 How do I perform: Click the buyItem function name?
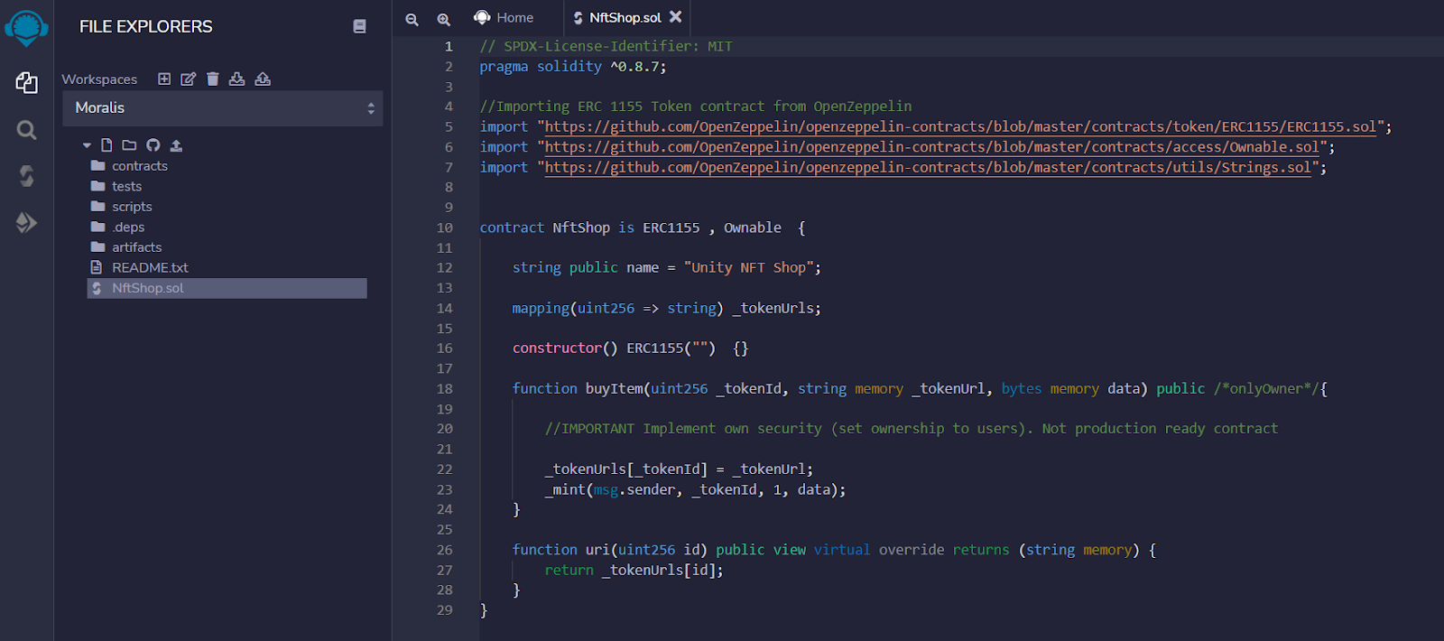click(614, 388)
